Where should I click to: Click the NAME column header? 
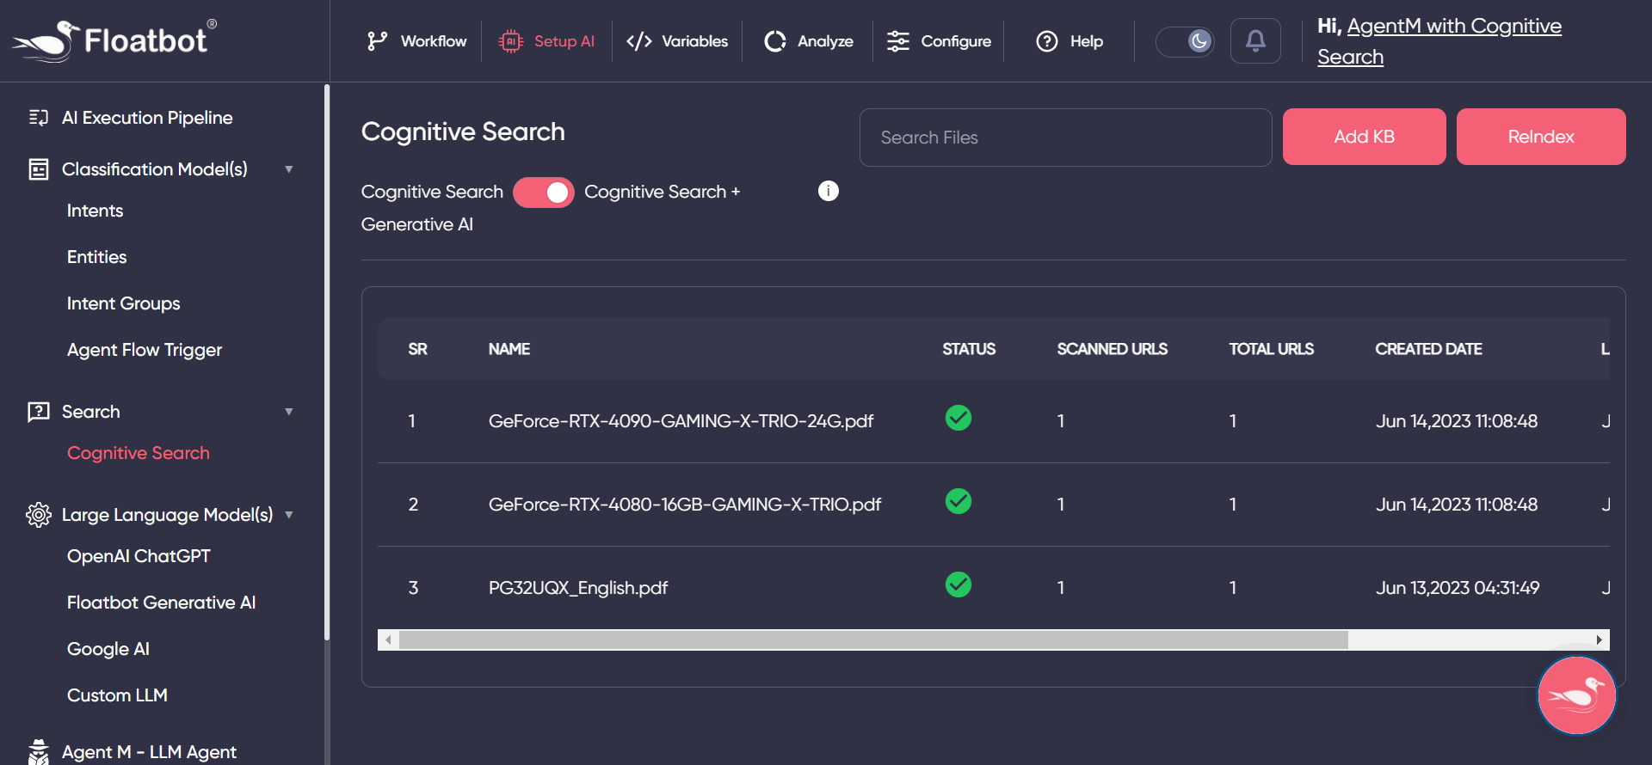[509, 349]
